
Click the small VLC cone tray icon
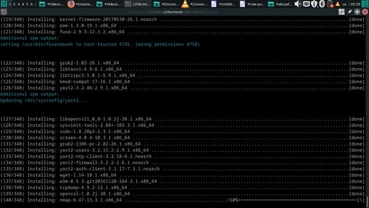point(337,4)
